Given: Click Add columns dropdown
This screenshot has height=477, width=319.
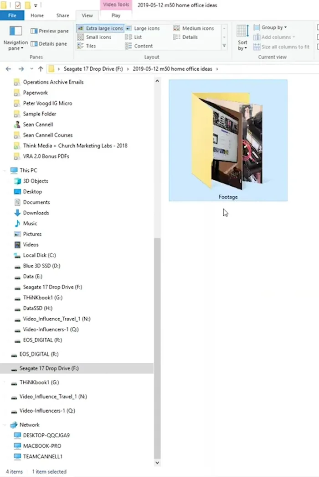Looking at the screenshot, I should (274, 37).
